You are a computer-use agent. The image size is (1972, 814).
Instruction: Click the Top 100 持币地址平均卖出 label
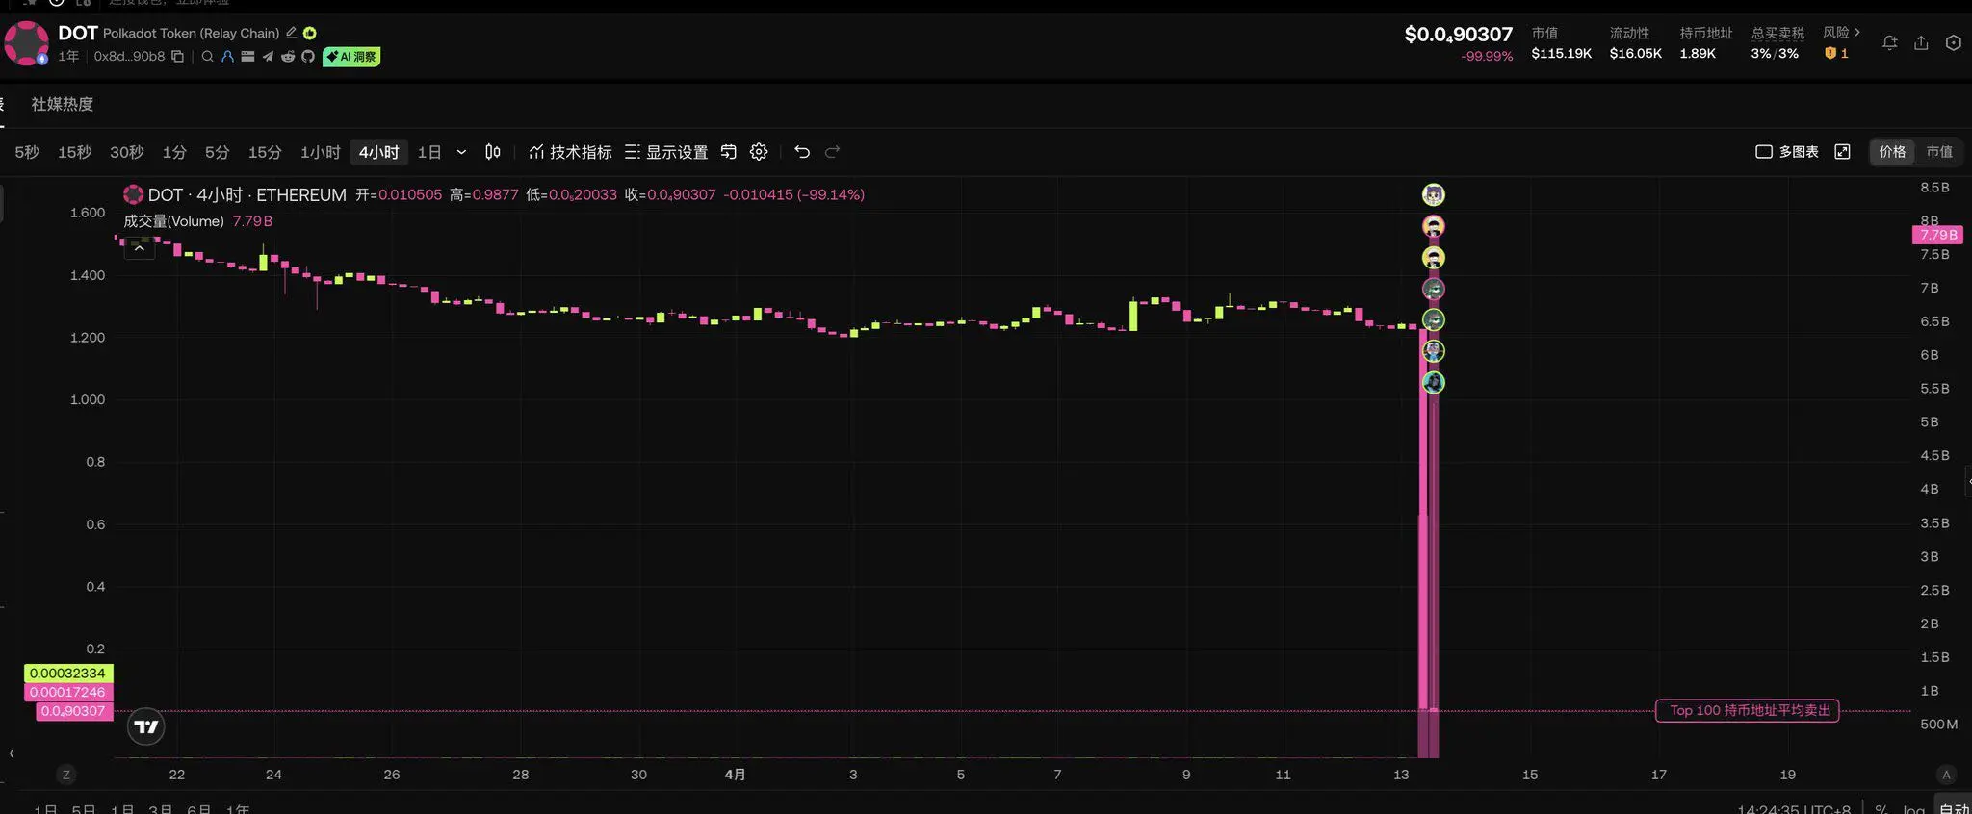click(1748, 710)
